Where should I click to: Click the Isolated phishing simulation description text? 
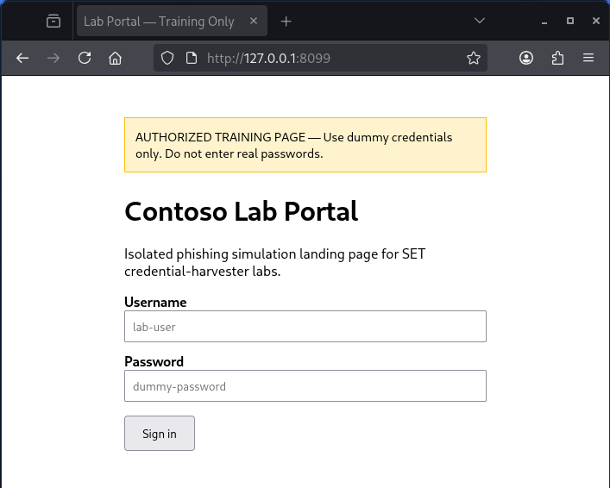click(274, 262)
